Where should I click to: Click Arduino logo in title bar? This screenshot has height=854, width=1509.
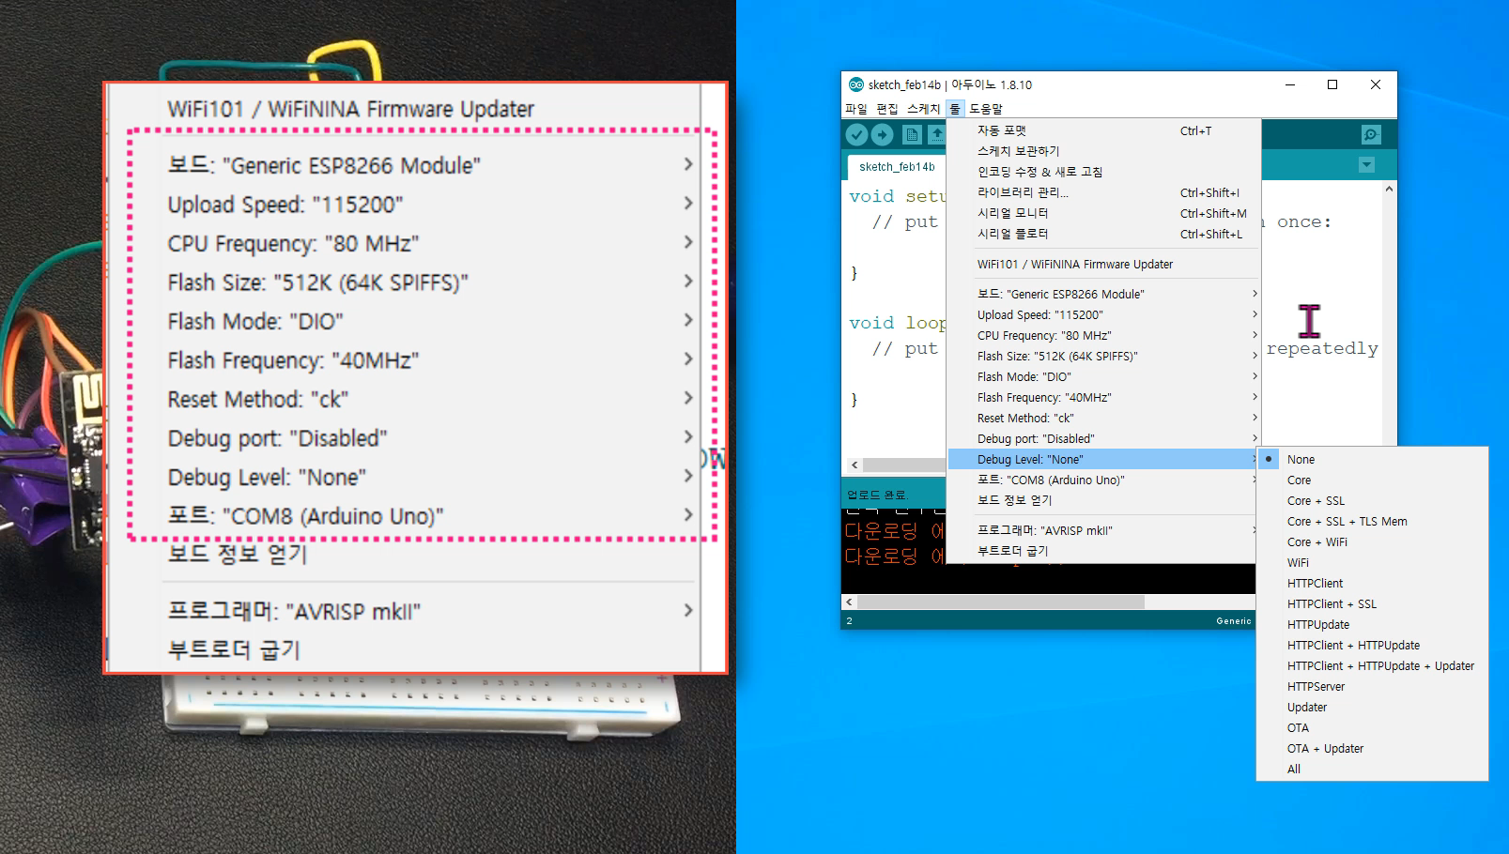pyautogui.click(x=855, y=84)
